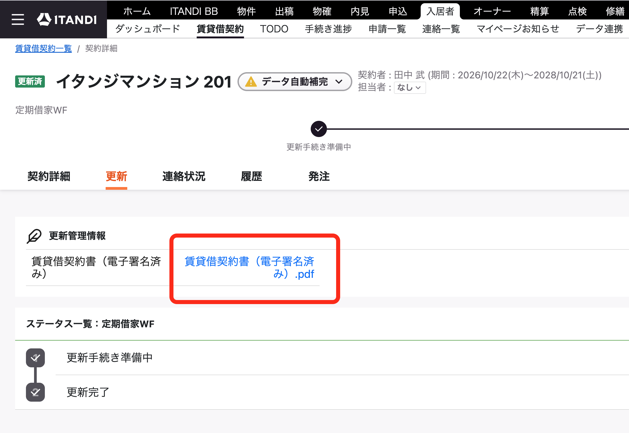Open the 連絡一覧 submenu
Screen dimensions: 629x433
pos(441,29)
